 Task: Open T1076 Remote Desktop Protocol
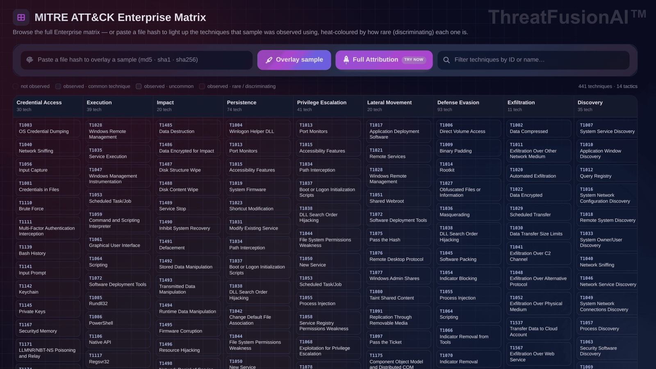399,256
